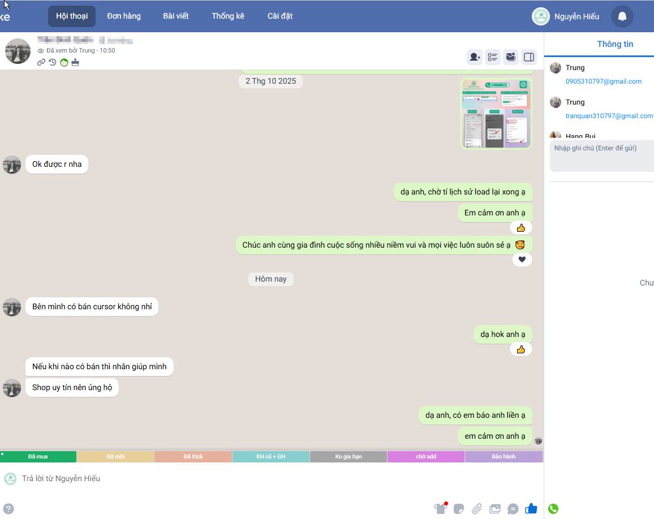
Task: Open the checklist icon in chat header
Action: (493, 57)
